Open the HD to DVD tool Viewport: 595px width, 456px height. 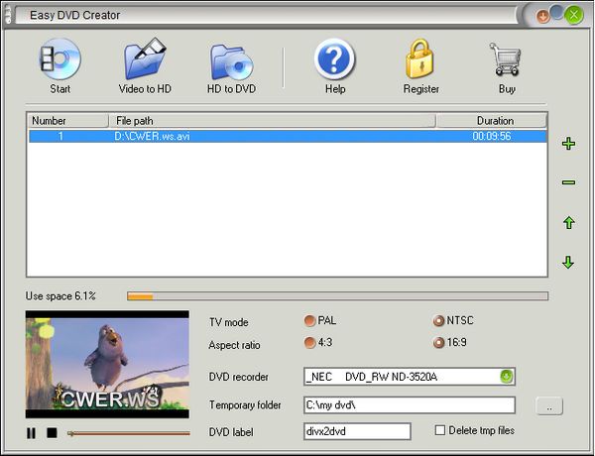pyautogui.click(x=231, y=61)
